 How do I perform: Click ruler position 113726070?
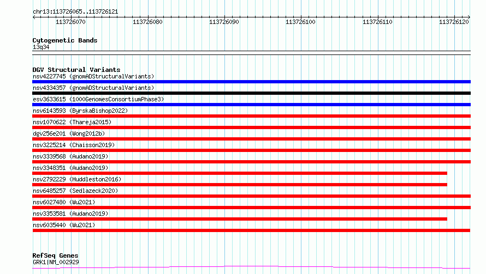pyautogui.click(x=70, y=22)
